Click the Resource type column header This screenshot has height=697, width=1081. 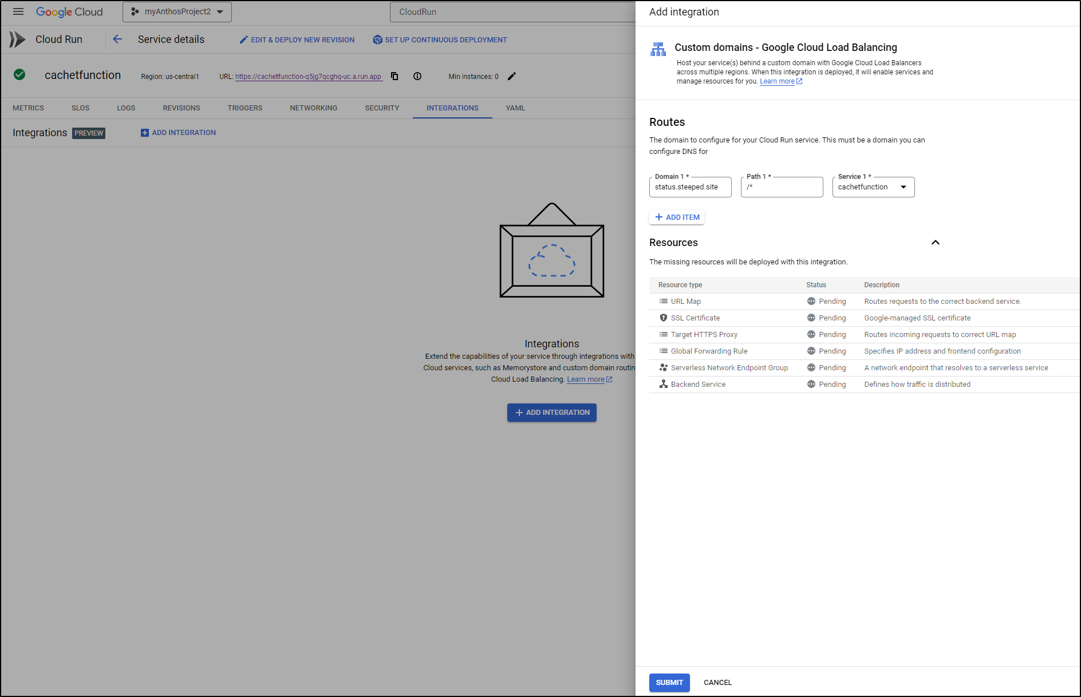click(x=680, y=285)
